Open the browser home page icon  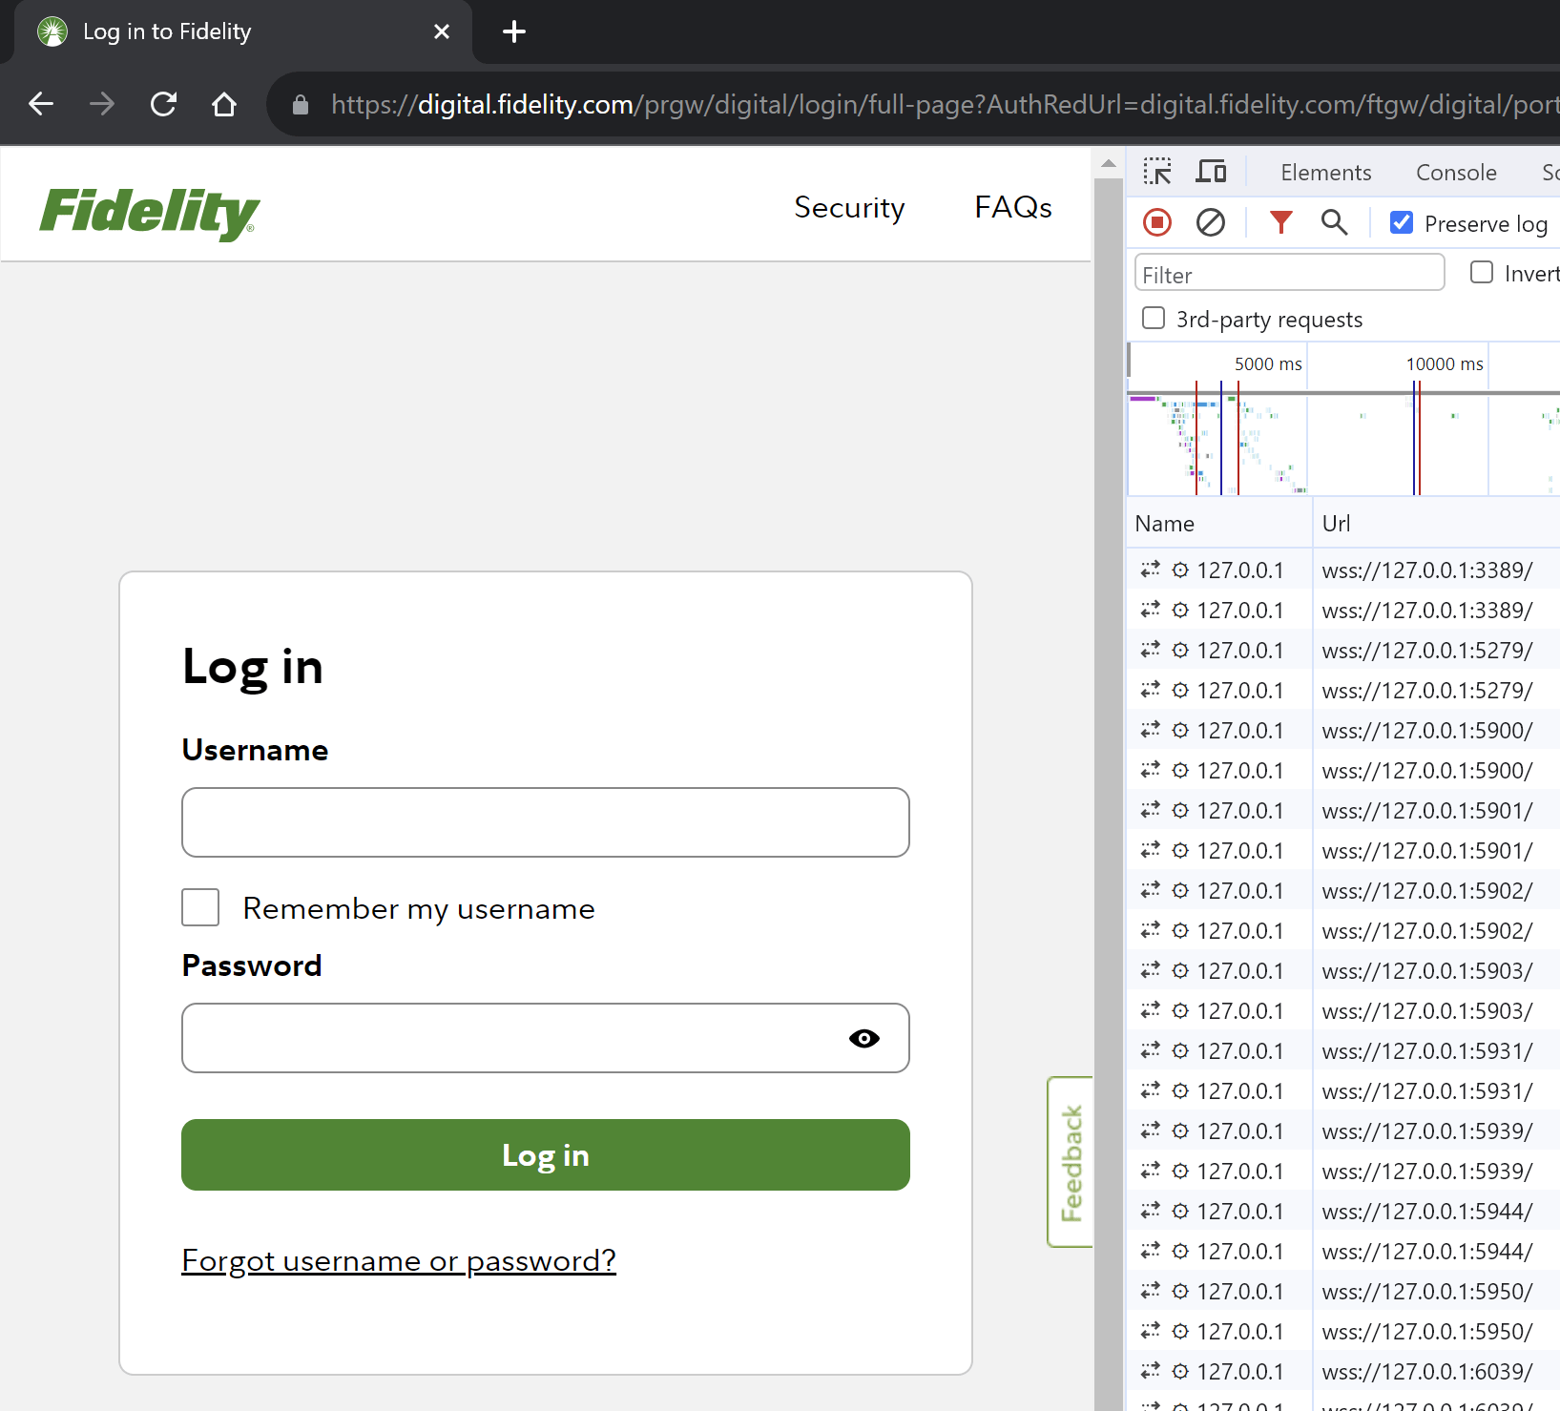[x=224, y=104]
